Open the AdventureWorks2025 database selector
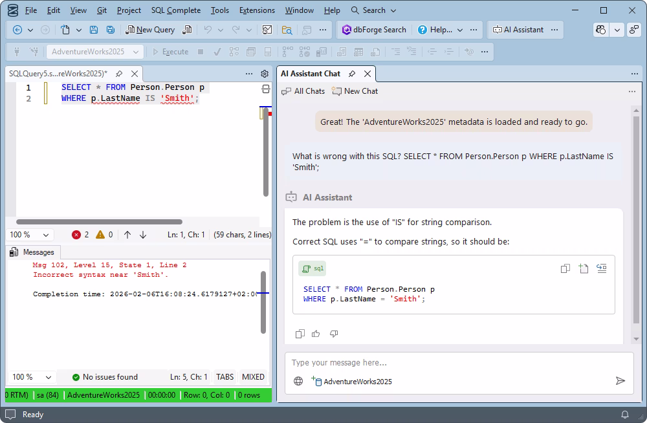 click(x=94, y=51)
